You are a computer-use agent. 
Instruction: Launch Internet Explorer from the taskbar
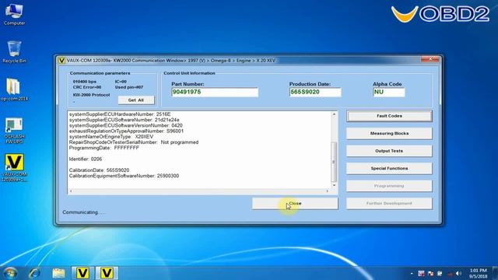[x=34, y=273]
